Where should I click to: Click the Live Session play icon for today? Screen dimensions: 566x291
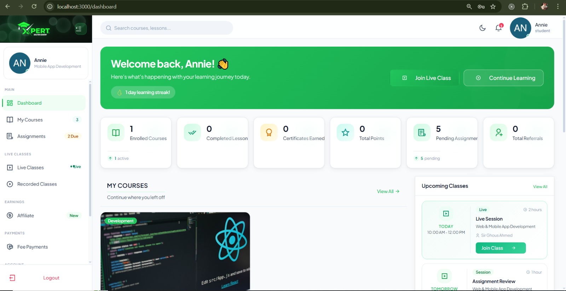(x=446, y=214)
